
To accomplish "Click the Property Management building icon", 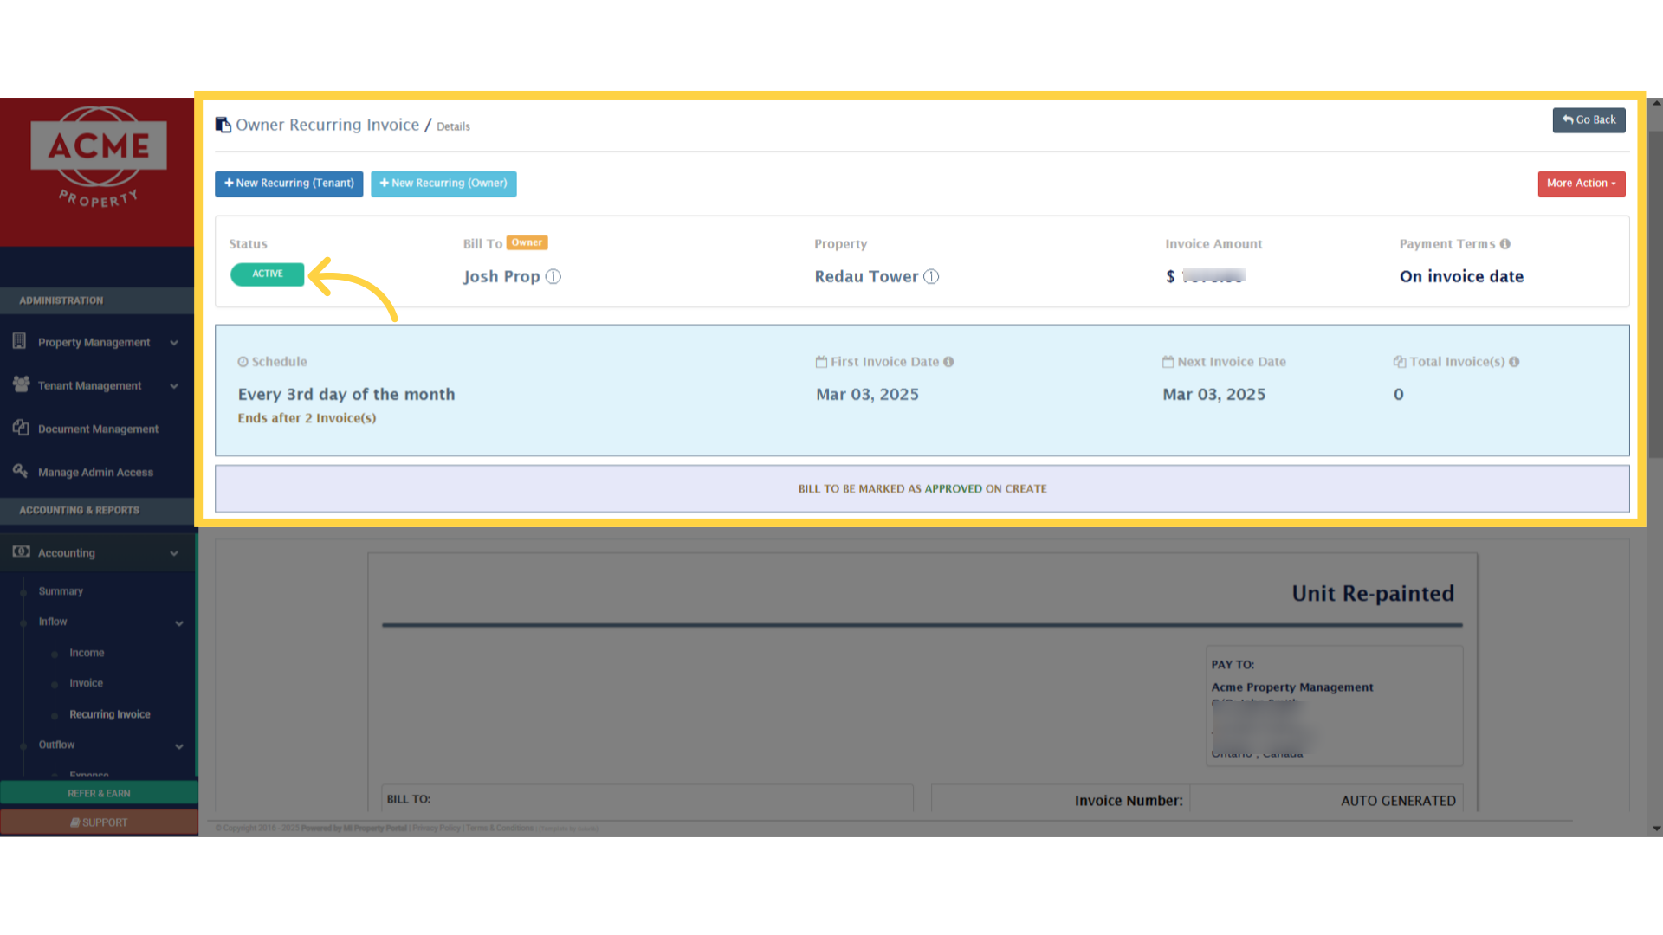I will pos(19,341).
